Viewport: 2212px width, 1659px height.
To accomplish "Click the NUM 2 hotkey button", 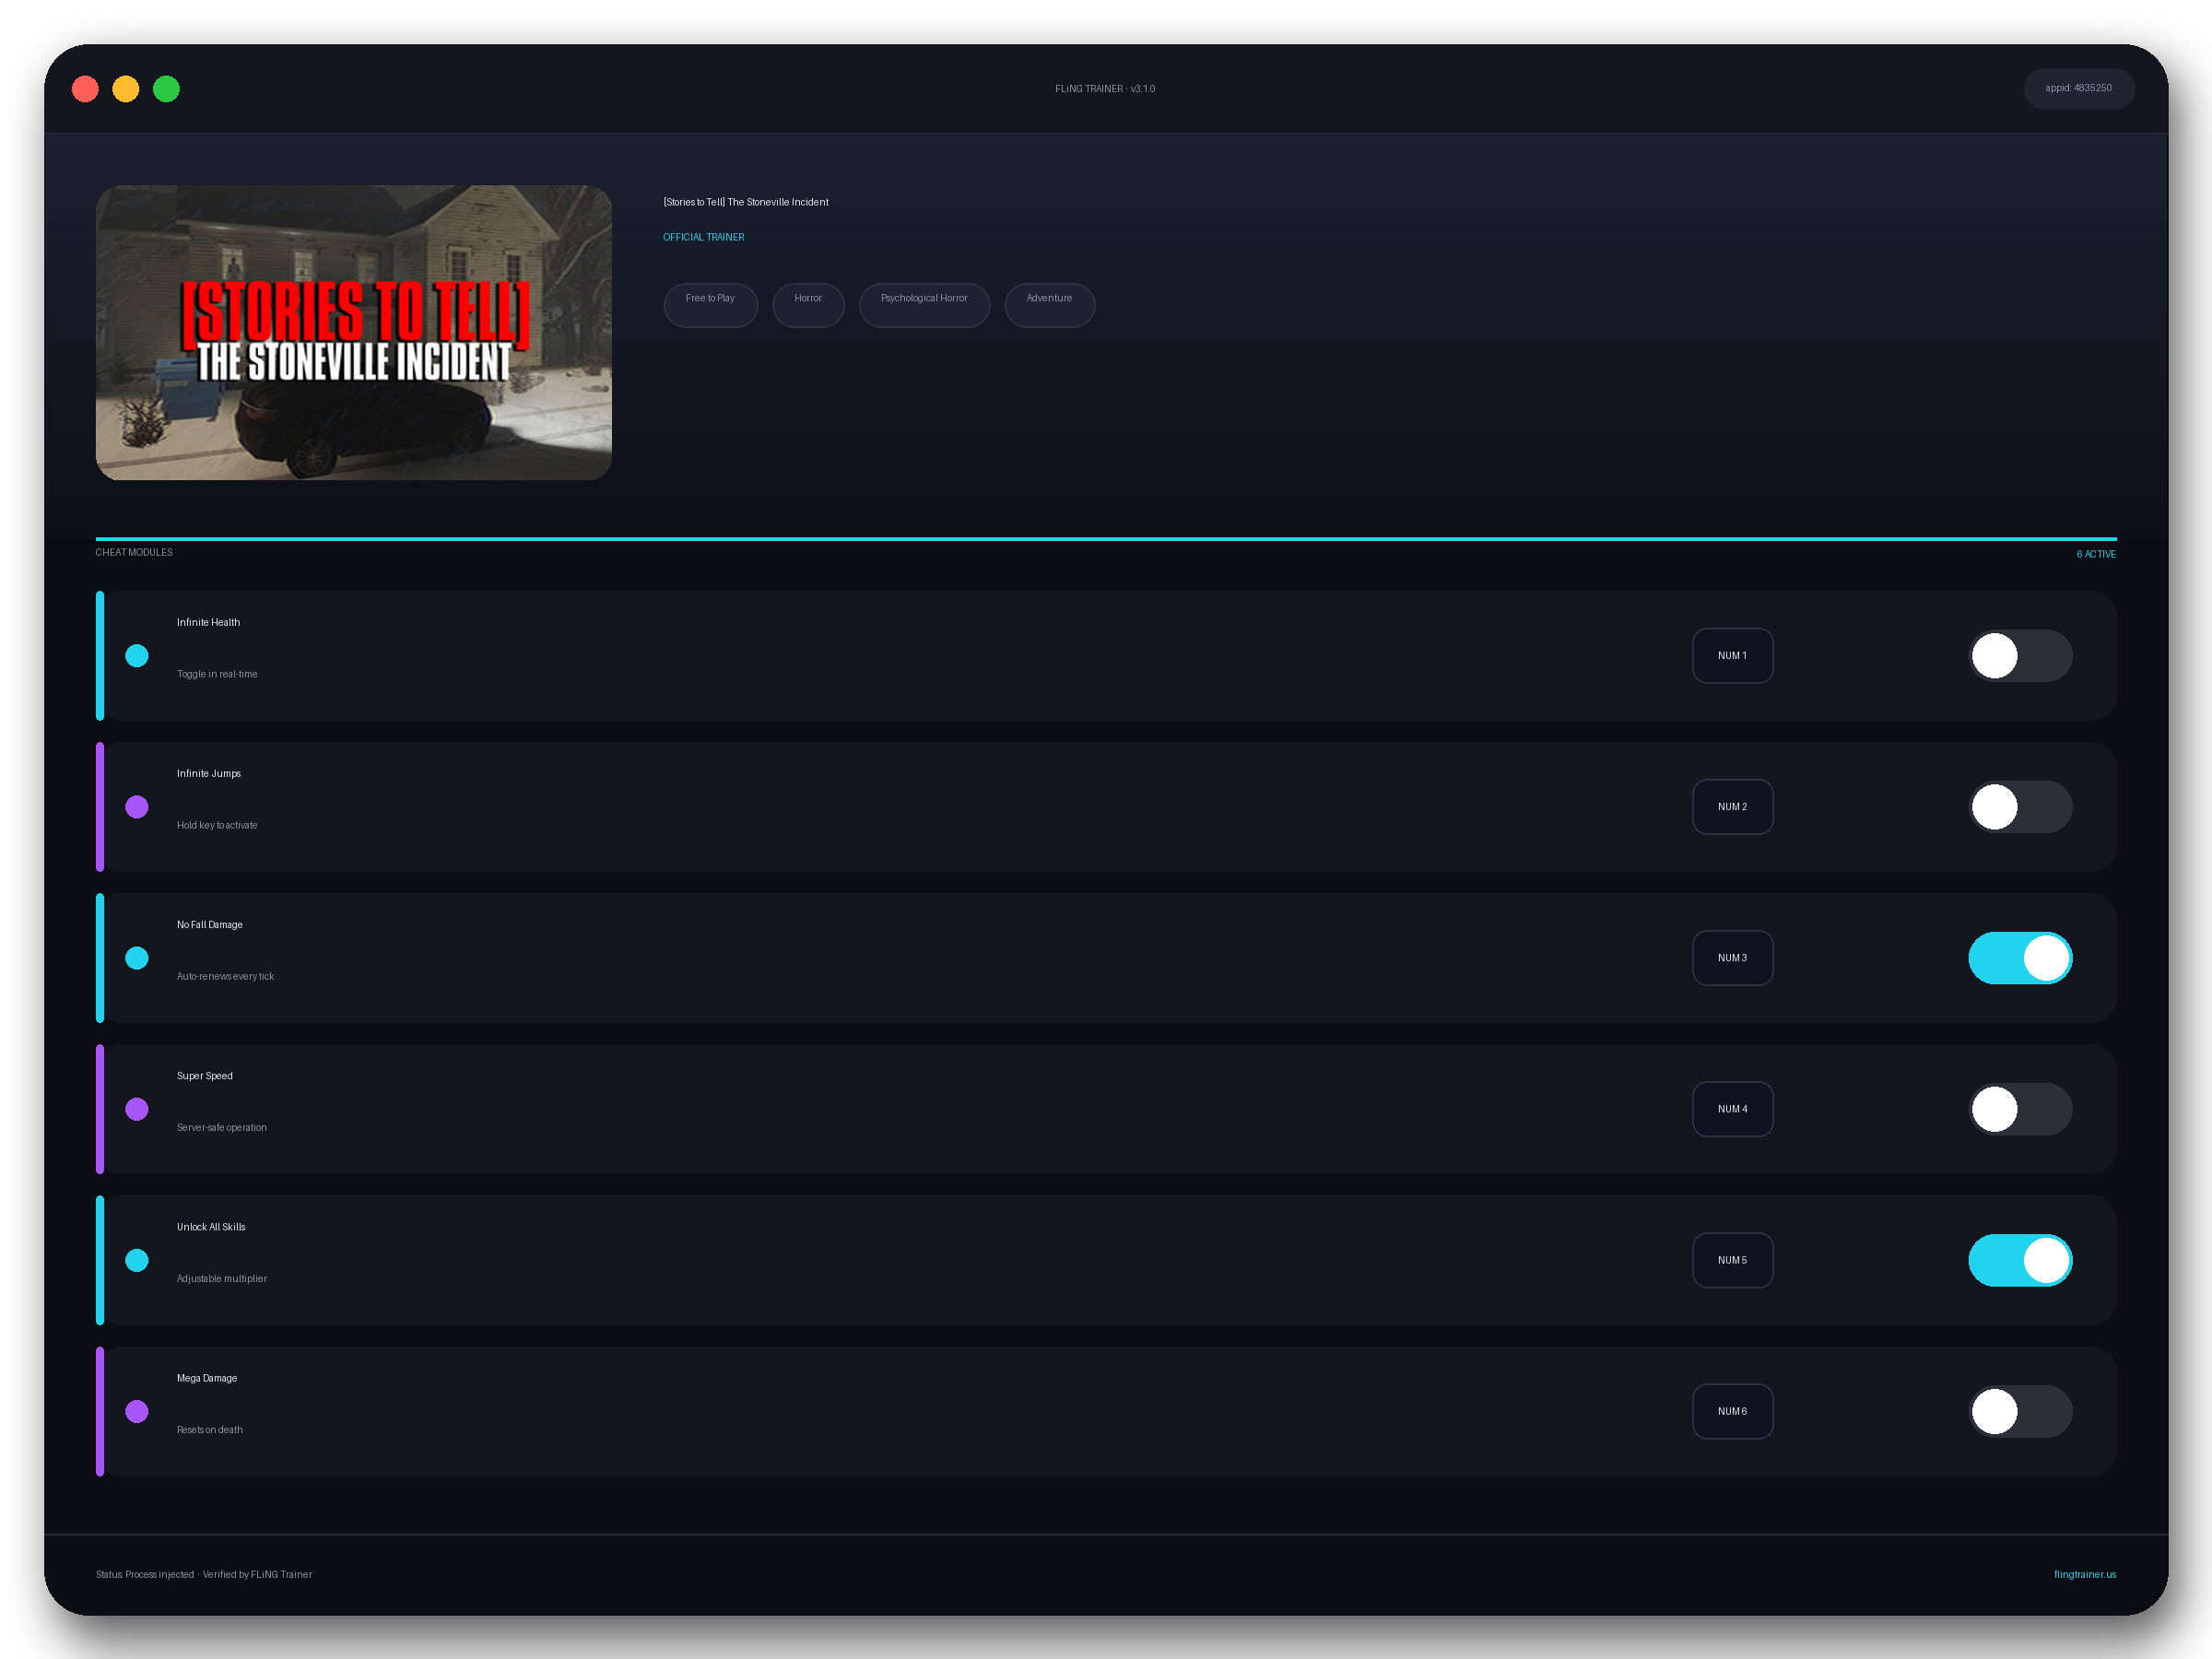I will [x=1732, y=807].
